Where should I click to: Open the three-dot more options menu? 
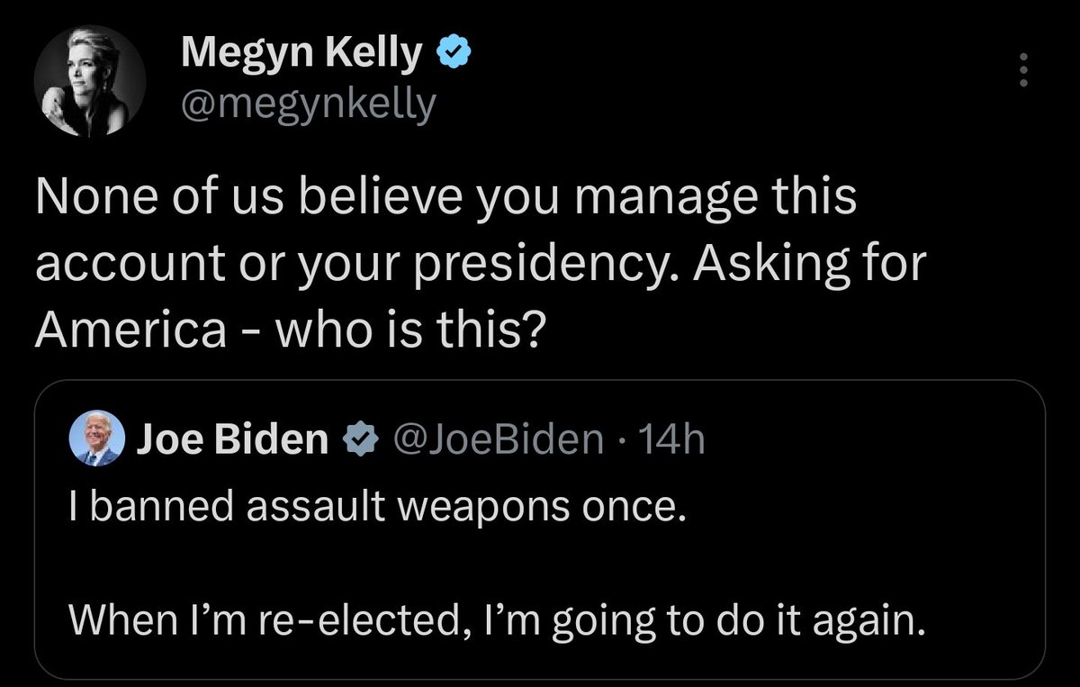(x=1021, y=70)
